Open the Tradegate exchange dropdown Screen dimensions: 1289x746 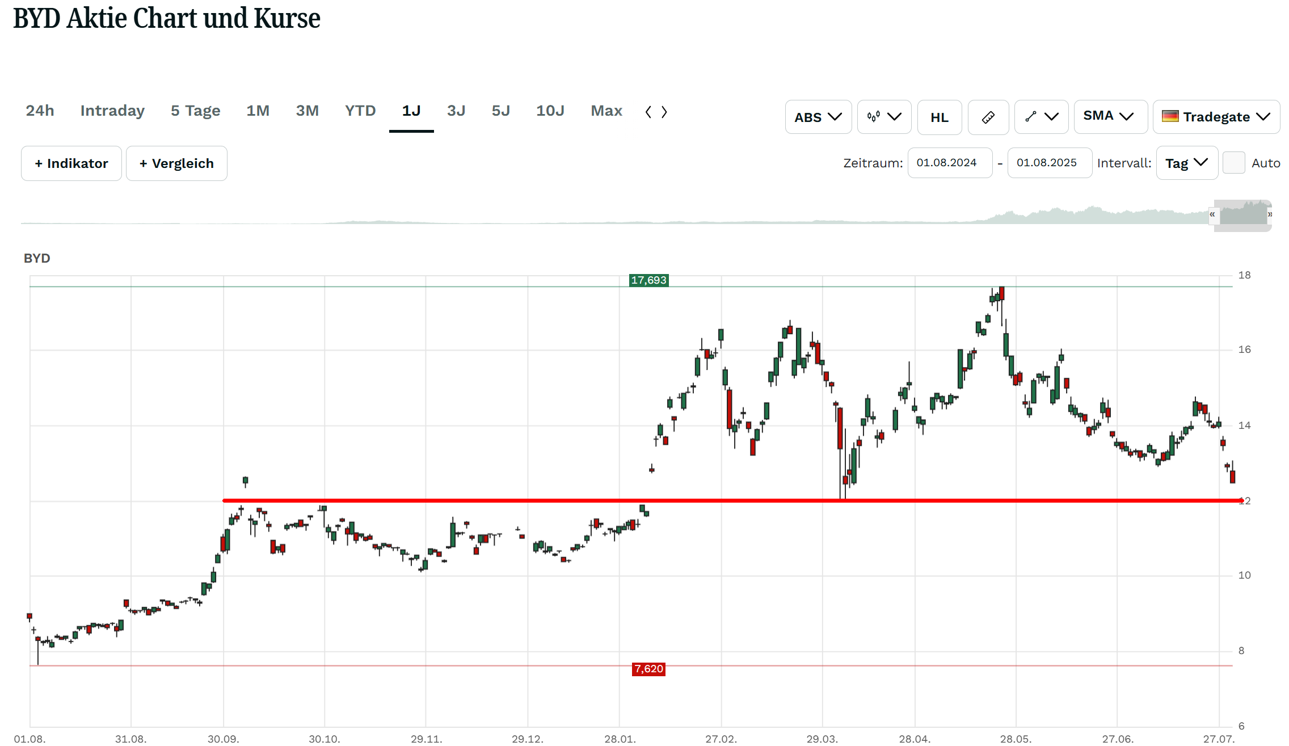point(1216,117)
